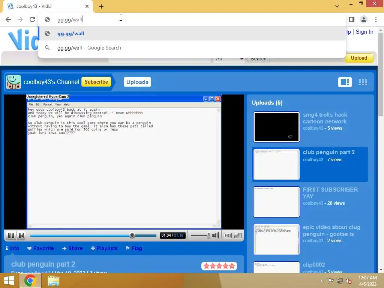The height and width of the screenshot is (288, 384).
Task: Select the gg.gg/wall URL suggestion
Action: [x=192, y=33]
